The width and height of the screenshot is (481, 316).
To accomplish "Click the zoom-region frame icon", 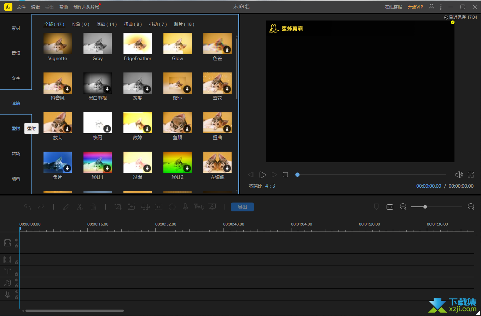I will tap(132, 207).
